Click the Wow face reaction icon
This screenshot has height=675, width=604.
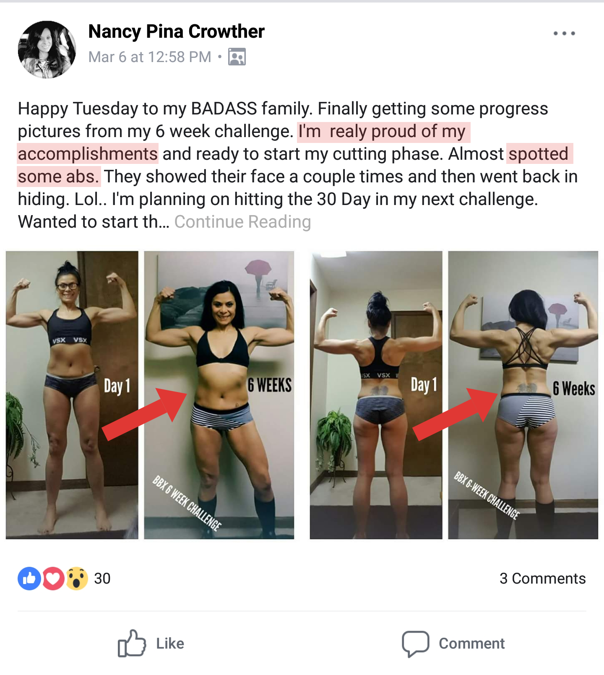point(76,579)
